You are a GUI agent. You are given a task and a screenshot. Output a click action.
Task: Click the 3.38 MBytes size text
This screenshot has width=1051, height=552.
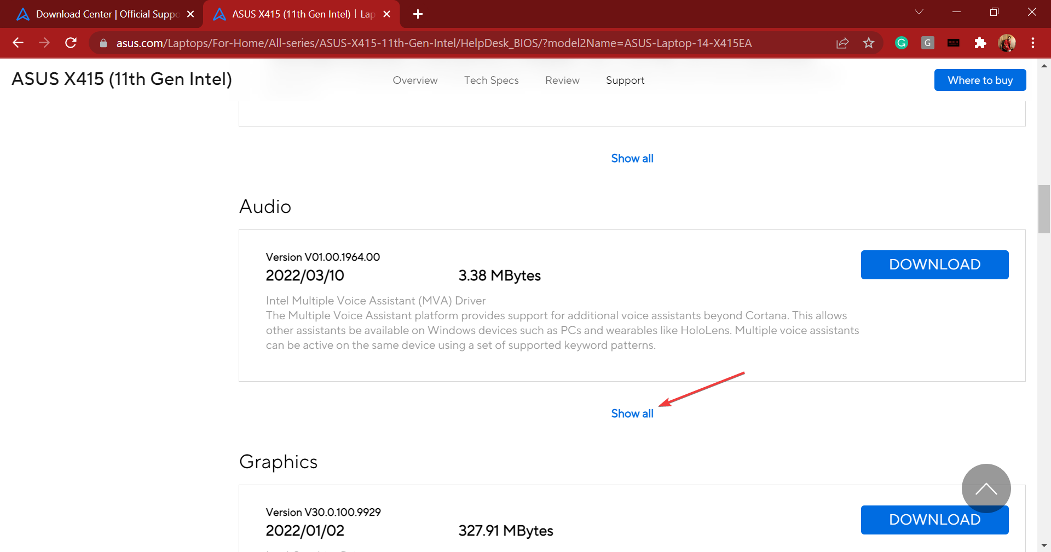tap(499, 275)
